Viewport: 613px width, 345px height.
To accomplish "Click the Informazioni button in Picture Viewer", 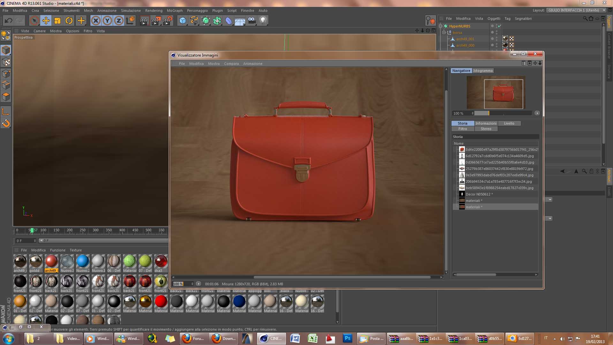I will point(486,123).
